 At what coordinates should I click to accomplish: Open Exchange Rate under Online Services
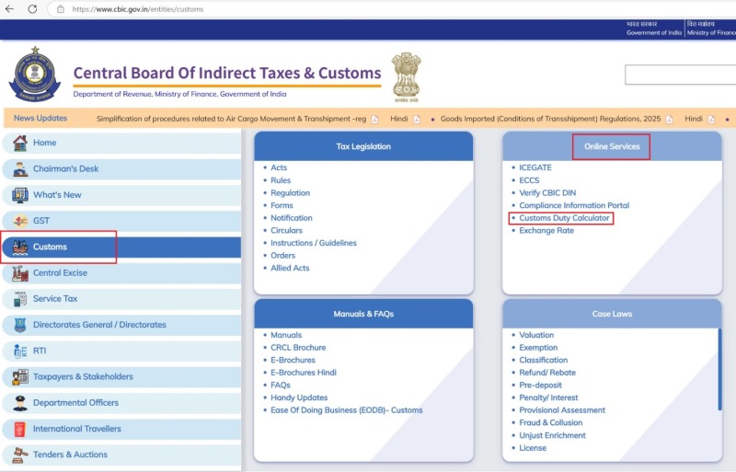(546, 231)
